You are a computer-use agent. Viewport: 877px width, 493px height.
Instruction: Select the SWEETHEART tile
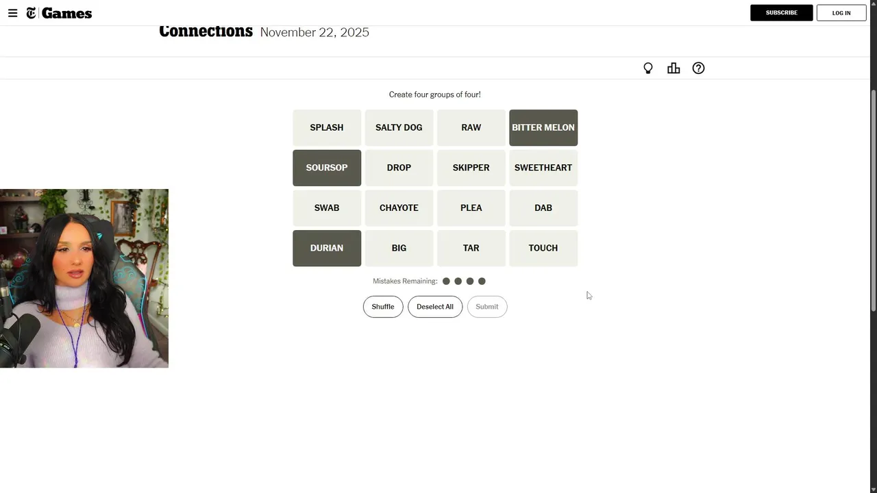[543, 168]
